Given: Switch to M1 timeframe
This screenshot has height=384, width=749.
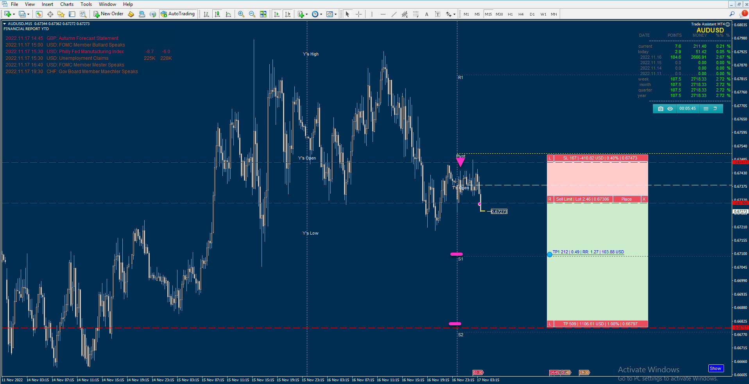Looking at the screenshot, I should click(x=466, y=14).
